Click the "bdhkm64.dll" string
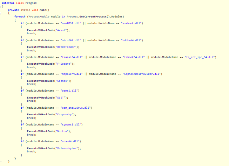The height and width of the screenshot is (166, 229). coord(131,40)
